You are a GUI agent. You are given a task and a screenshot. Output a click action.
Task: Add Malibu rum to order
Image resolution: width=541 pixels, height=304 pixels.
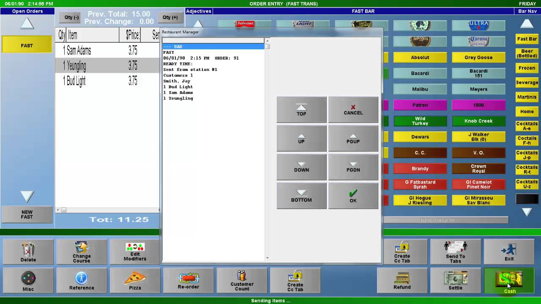pyautogui.click(x=420, y=89)
